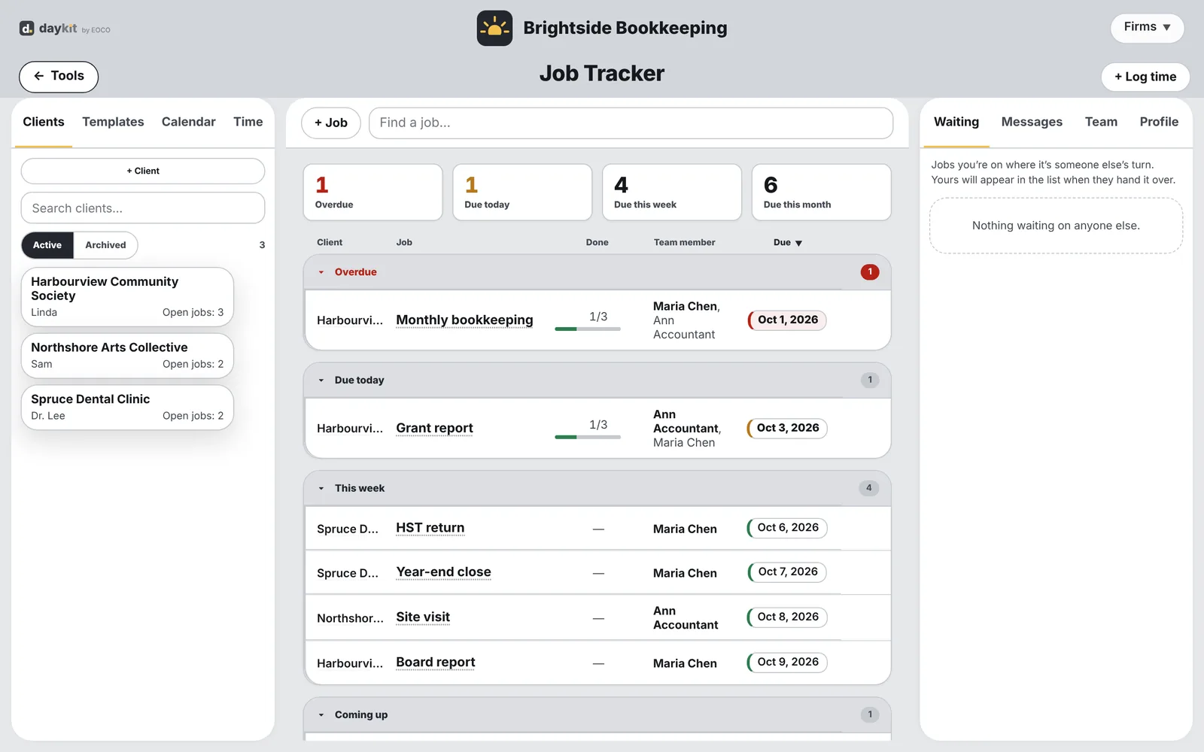Switch to the Templates tab

pos(113,122)
